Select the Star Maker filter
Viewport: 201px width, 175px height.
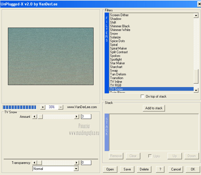click(151, 63)
